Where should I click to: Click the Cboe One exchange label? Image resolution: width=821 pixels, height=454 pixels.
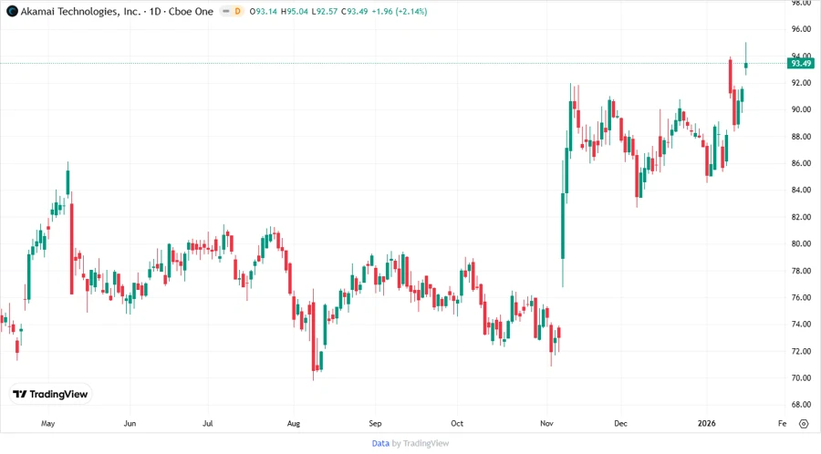(191, 12)
